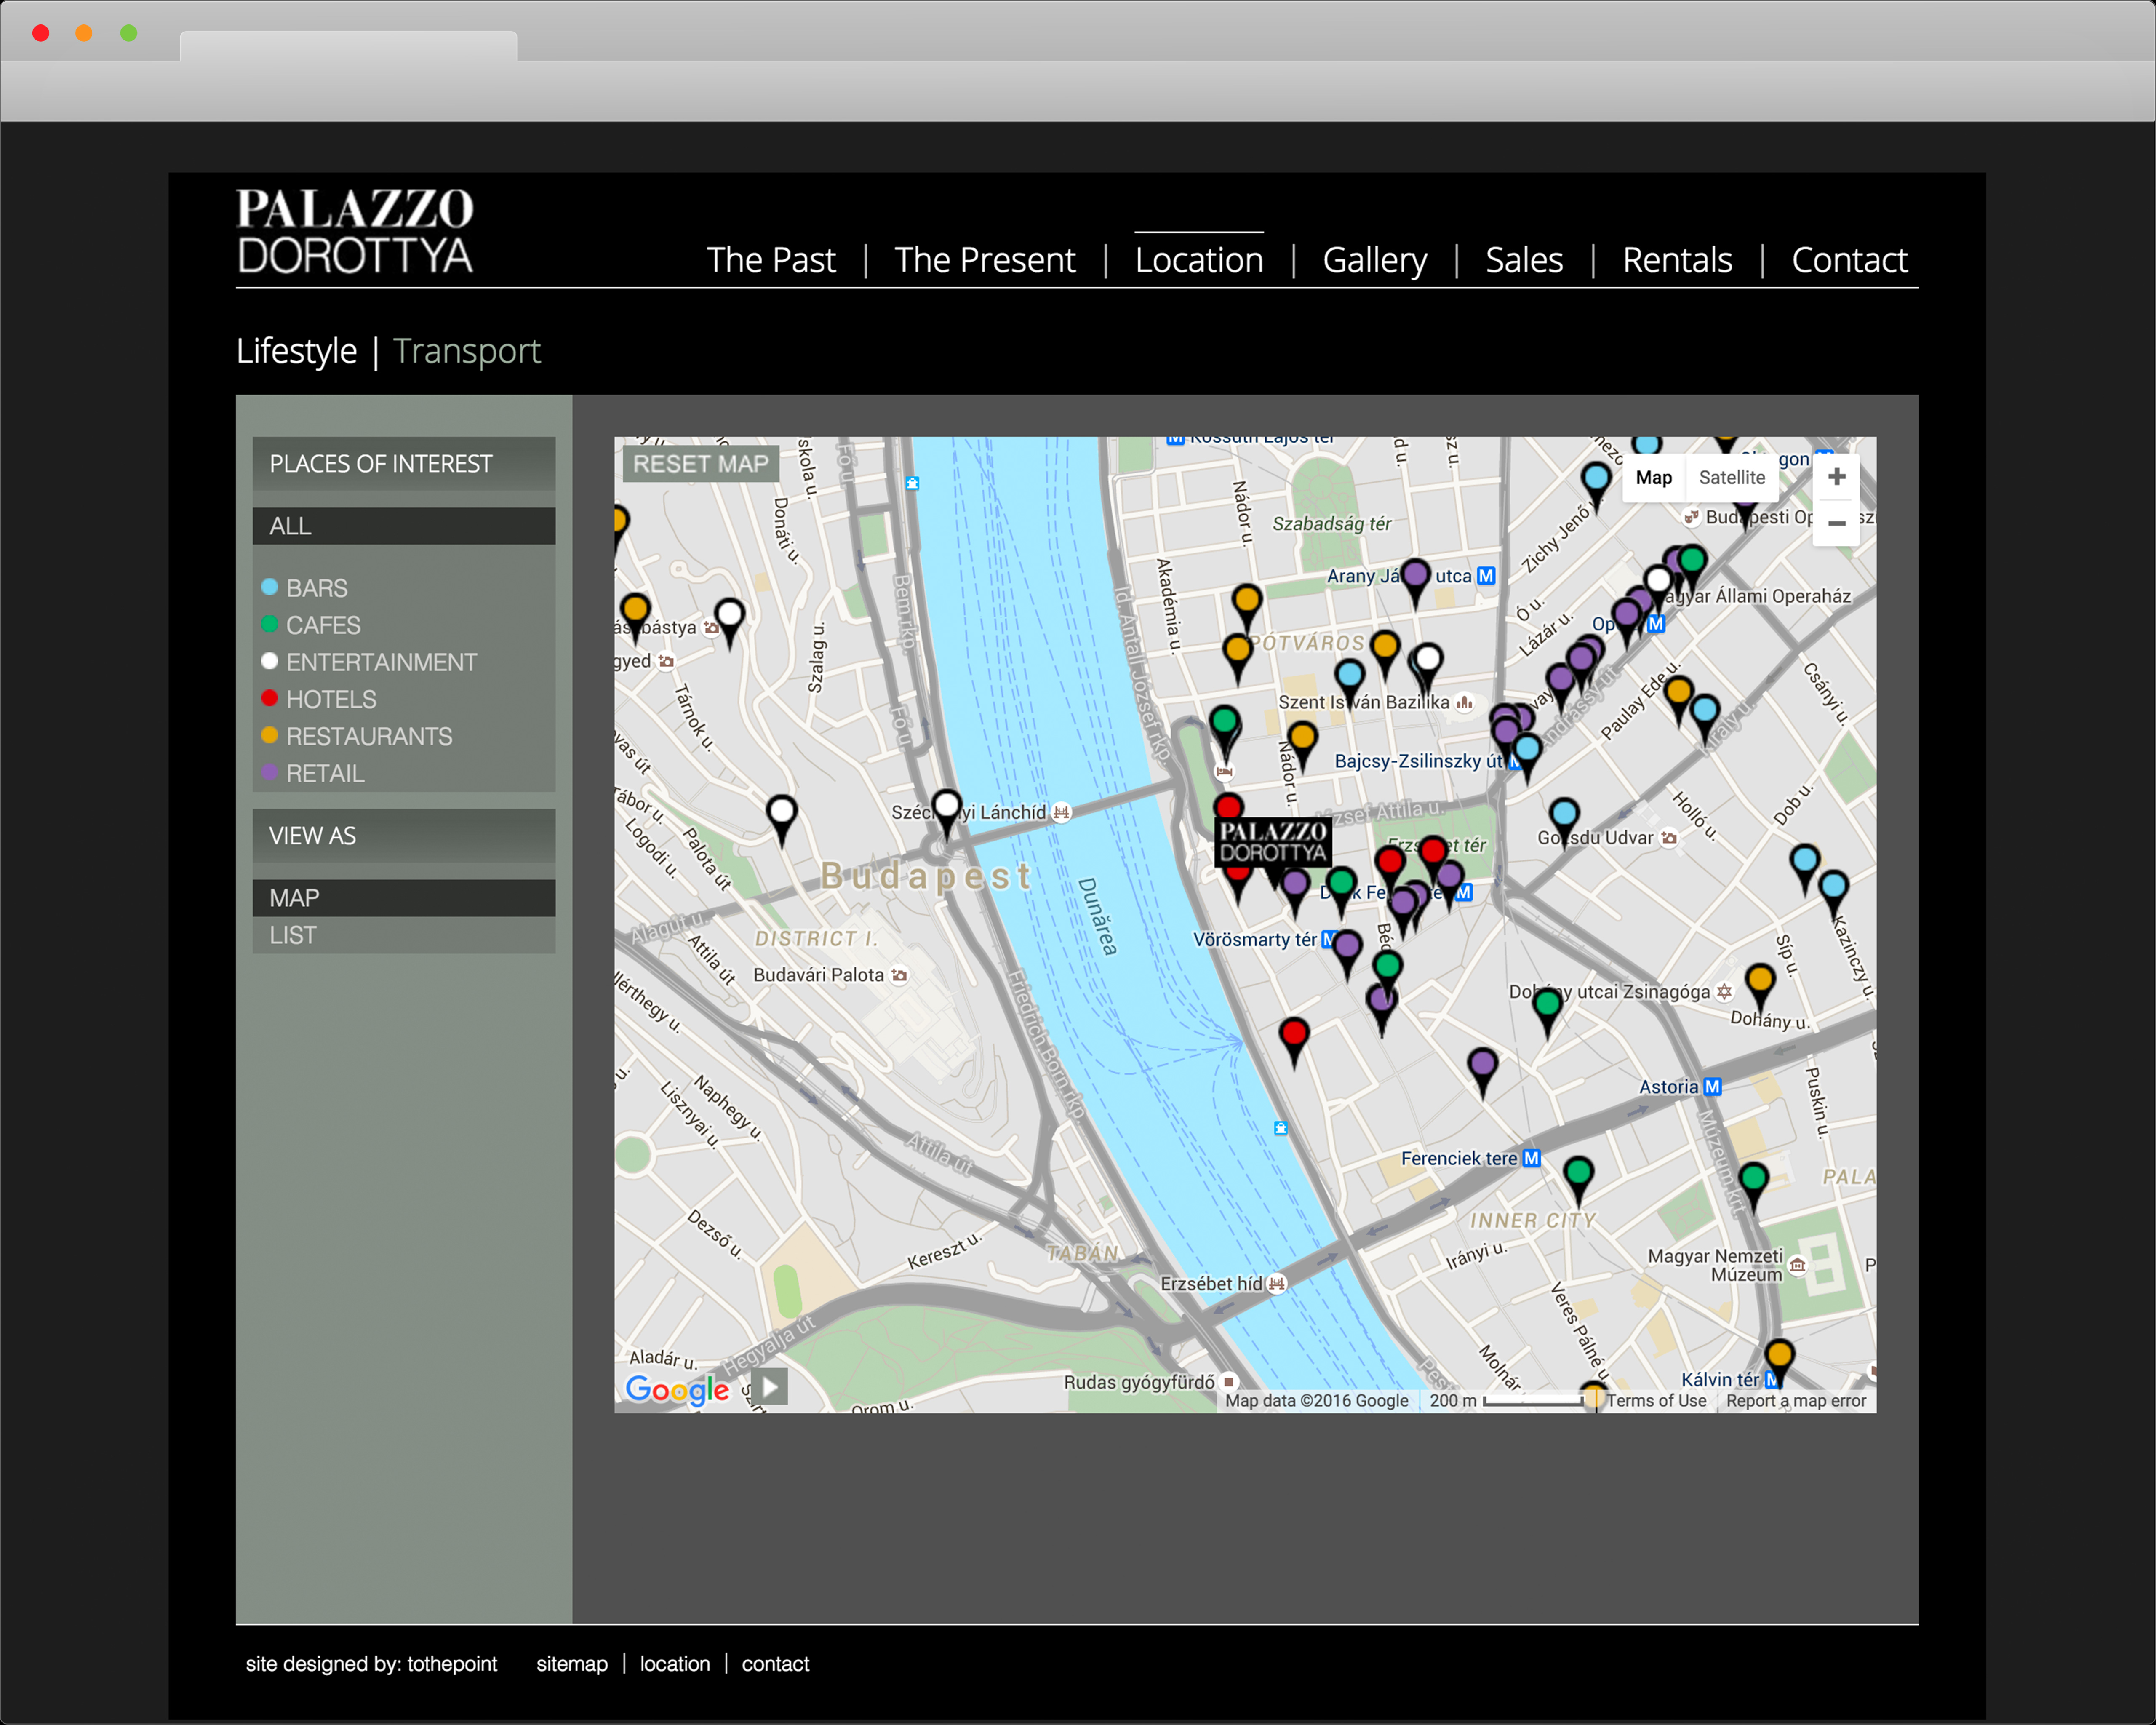Zoom out the map with minus button
The height and width of the screenshot is (1725, 2156).
(1836, 523)
